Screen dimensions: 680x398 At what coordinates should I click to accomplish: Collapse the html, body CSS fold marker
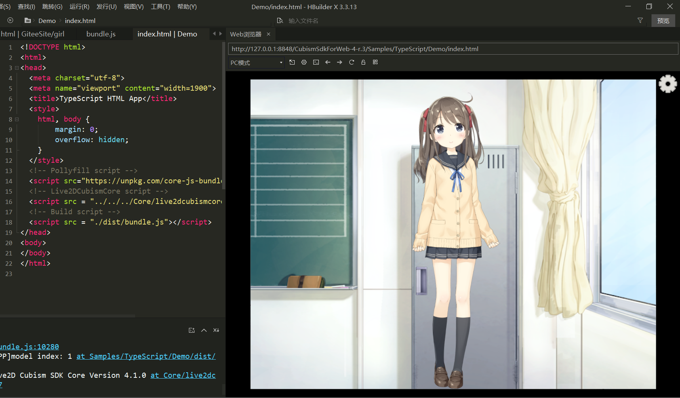point(17,119)
